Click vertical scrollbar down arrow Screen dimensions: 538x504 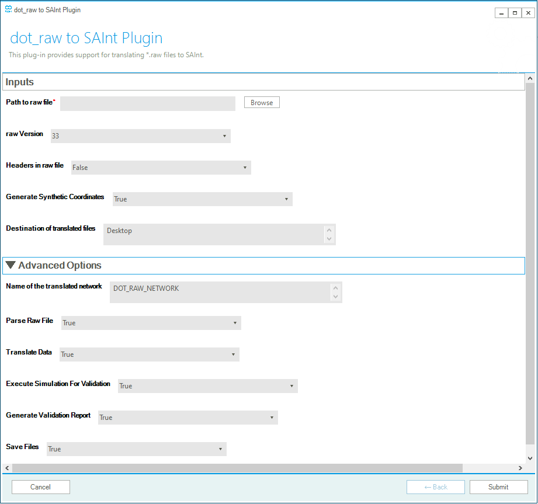[x=530, y=458]
